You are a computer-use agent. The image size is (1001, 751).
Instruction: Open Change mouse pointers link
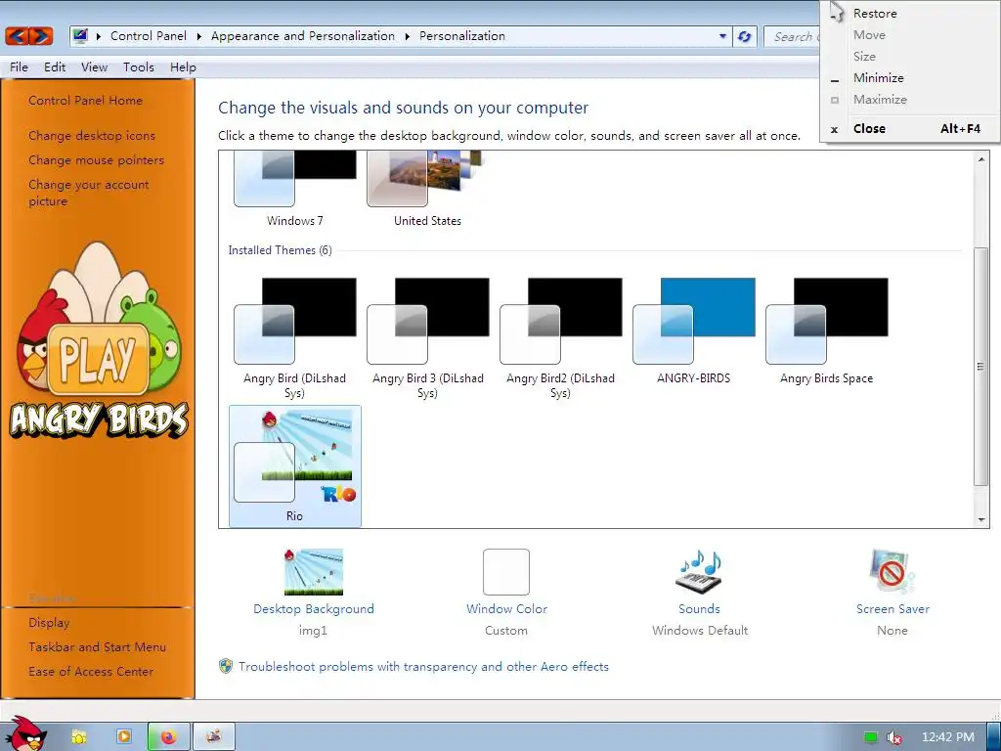tap(97, 159)
